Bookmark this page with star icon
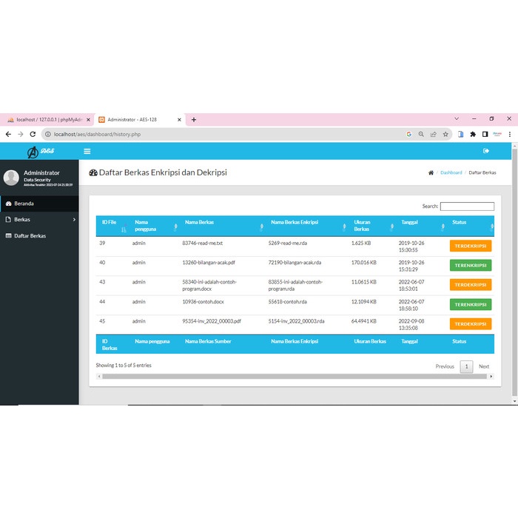Viewport: 518px width, 518px height. click(x=445, y=134)
